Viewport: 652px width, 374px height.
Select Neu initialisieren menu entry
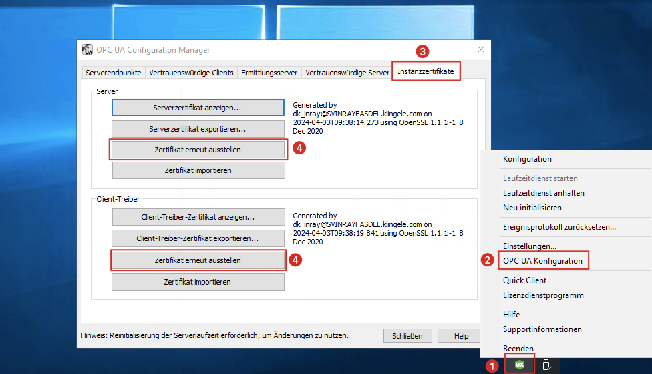(x=532, y=208)
